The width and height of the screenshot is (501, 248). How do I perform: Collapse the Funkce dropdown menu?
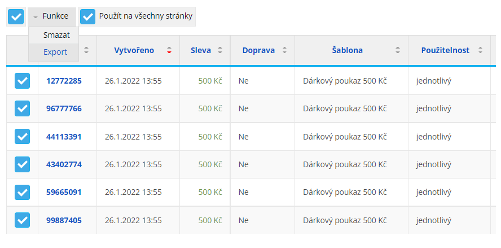[x=52, y=16]
